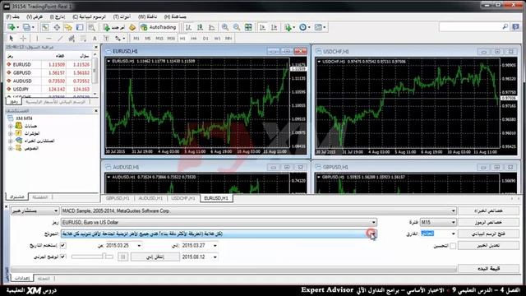The image size is (526, 296).
Task: Toggle the Strategy Tester magnifier icon
Action: coord(91,27)
